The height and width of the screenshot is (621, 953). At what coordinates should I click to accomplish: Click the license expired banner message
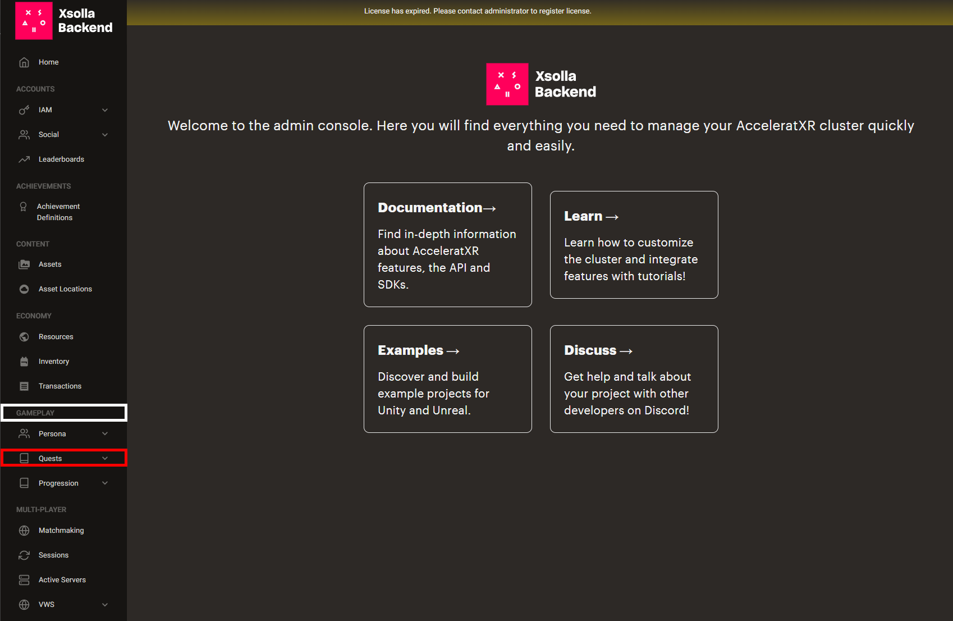pyautogui.click(x=478, y=11)
